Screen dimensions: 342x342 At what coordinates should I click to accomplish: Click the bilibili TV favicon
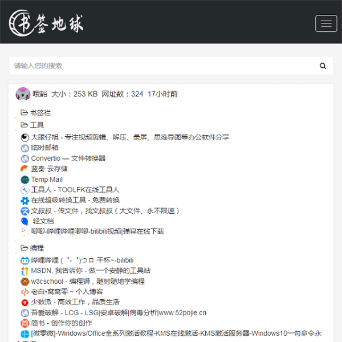pos(25,260)
